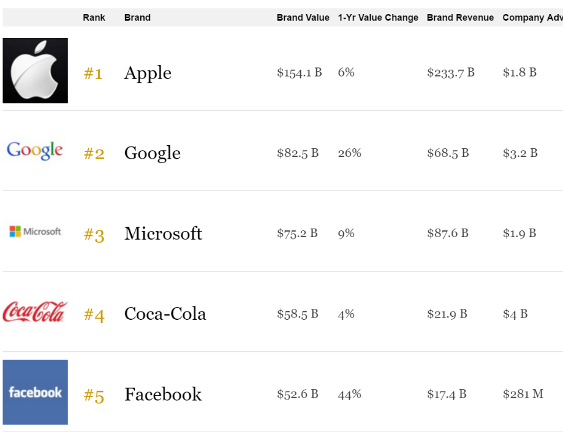The image size is (563, 432).
Task: Click Facebook's 44% value change
Action: coord(349,394)
